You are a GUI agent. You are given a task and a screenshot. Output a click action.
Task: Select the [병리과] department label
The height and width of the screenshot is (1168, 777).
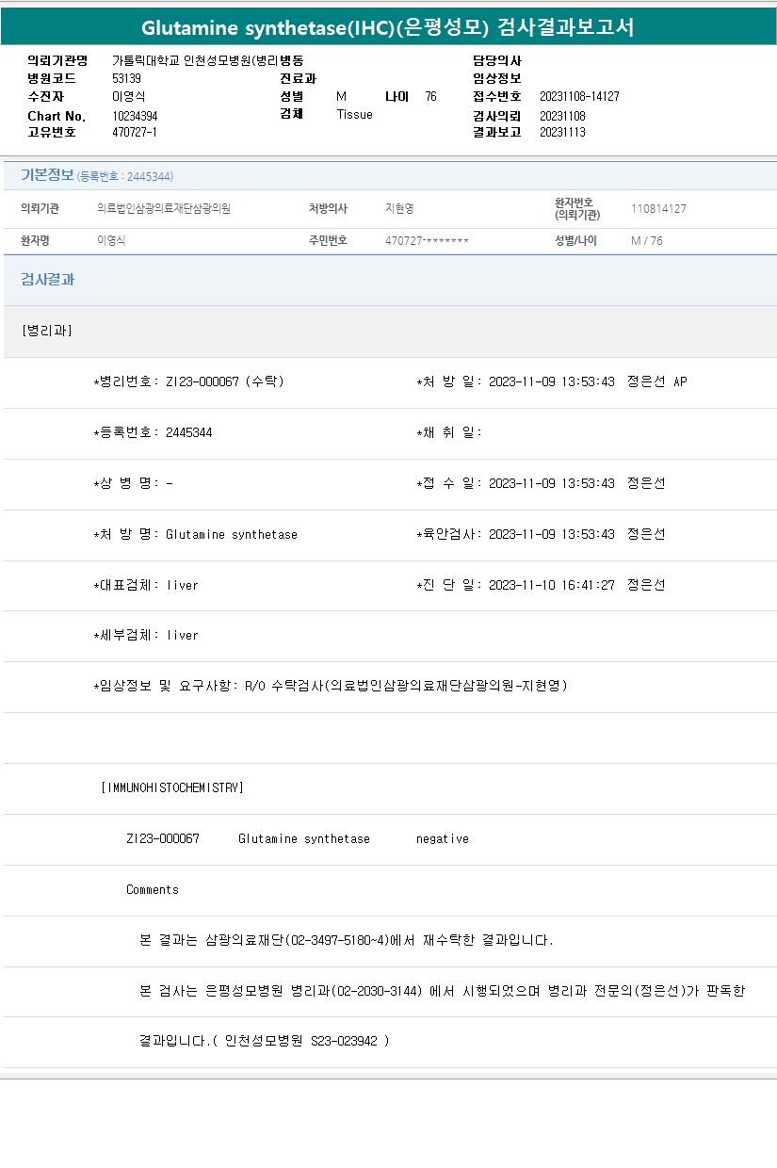[46, 331]
